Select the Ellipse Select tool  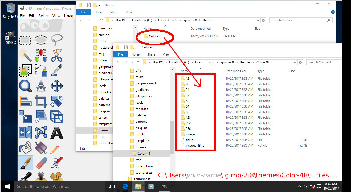point(41,40)
